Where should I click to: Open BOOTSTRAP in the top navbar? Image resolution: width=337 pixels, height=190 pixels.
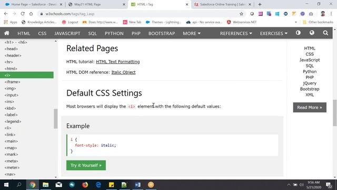pyautogui.click(x=162, y=33)
